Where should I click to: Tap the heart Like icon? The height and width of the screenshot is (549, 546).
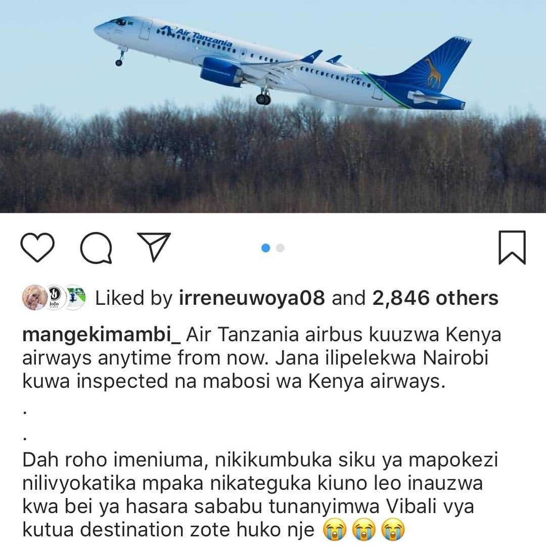pyautogui.click(x=37, y=247)
